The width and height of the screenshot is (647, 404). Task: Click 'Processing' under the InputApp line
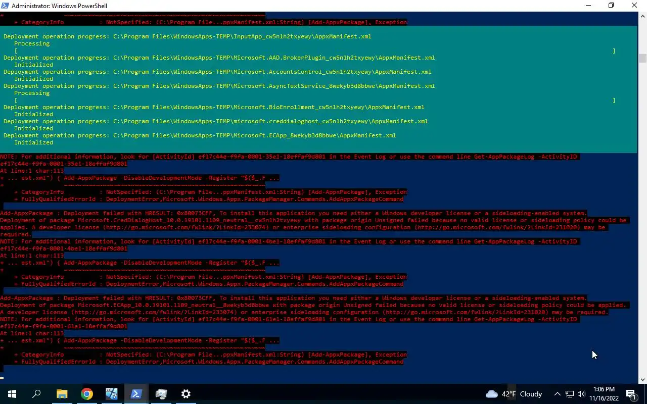32,43
